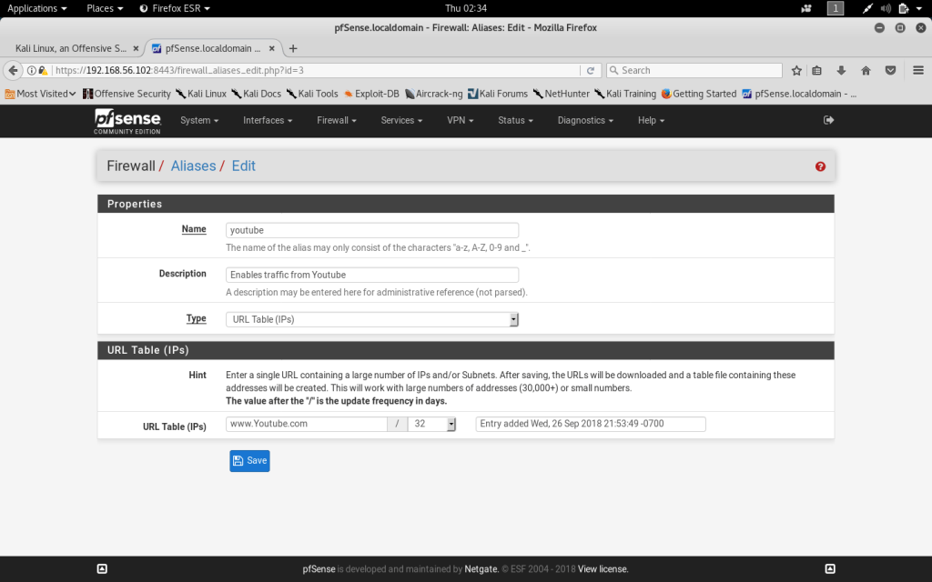Bookmark this page with the star icon
The height and width of the screenshot is (582, 932).
click(796, 70)
